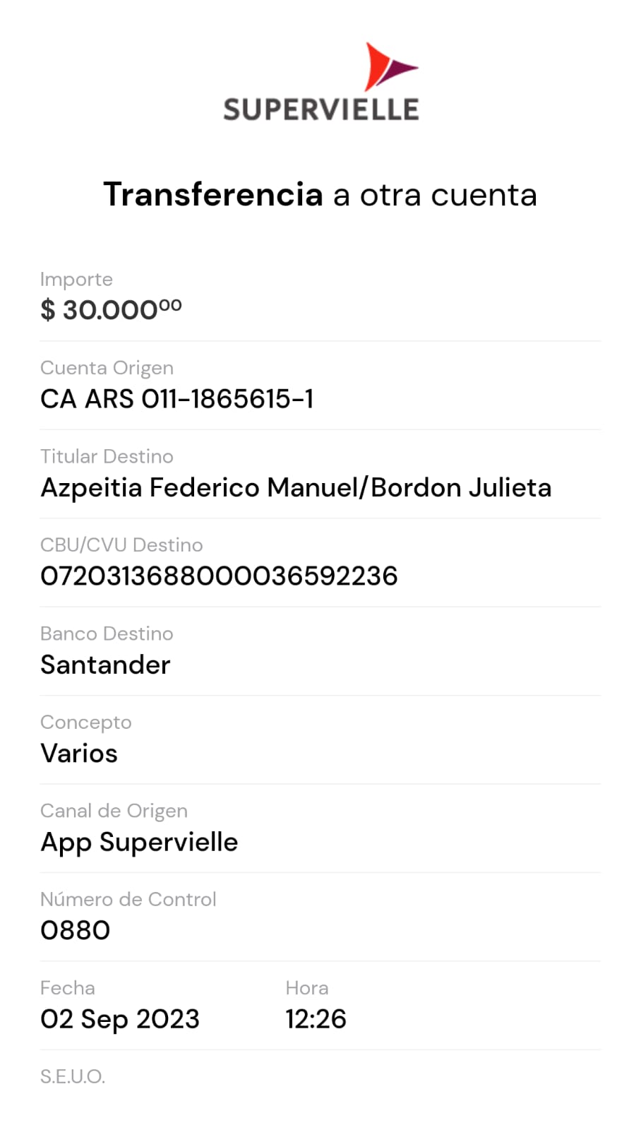Click the Canal de Origen label
641x1130 pixels.
(114, 811)
